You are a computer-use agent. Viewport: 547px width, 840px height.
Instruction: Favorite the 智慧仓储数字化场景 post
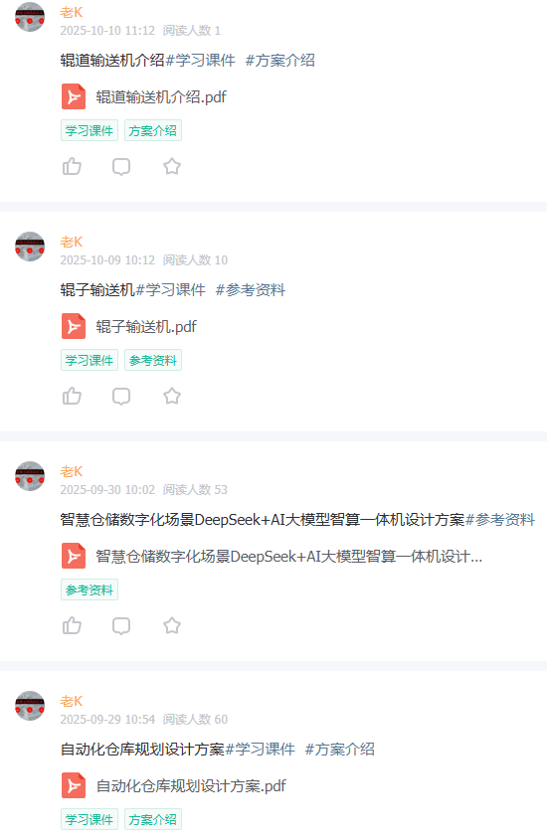172,625
